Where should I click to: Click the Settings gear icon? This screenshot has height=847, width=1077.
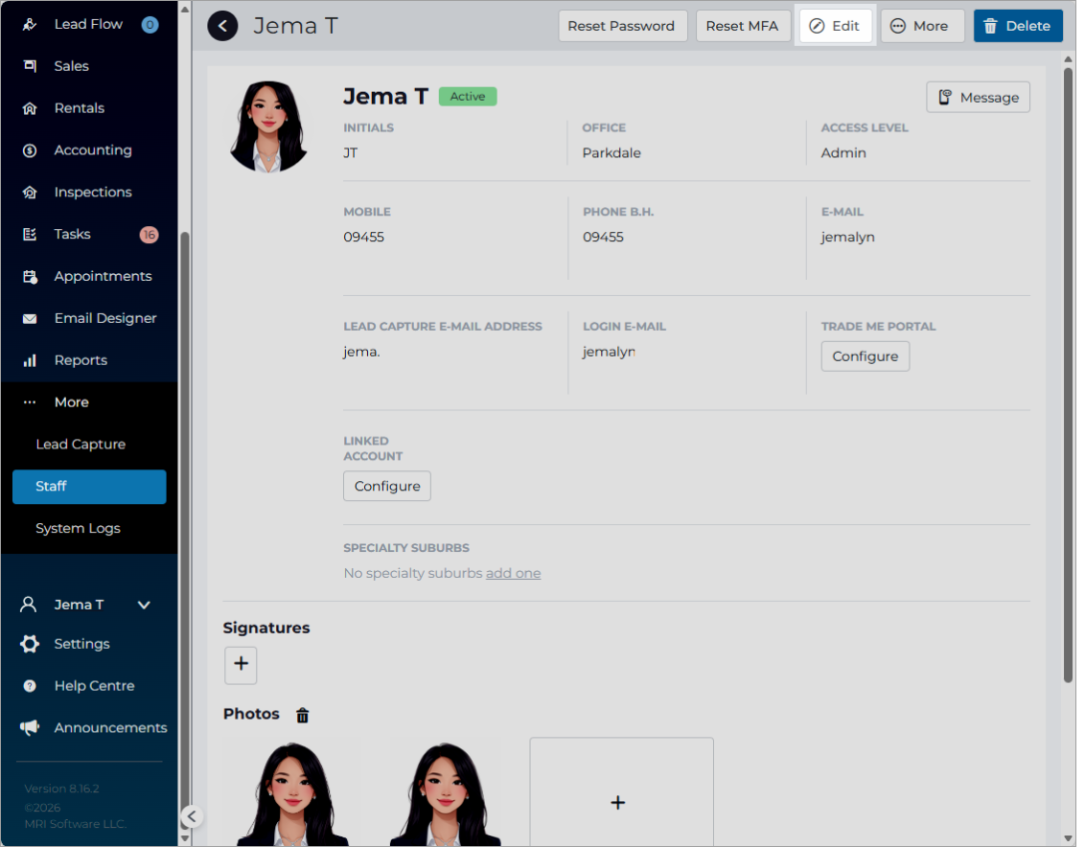[x=30, y=644]
